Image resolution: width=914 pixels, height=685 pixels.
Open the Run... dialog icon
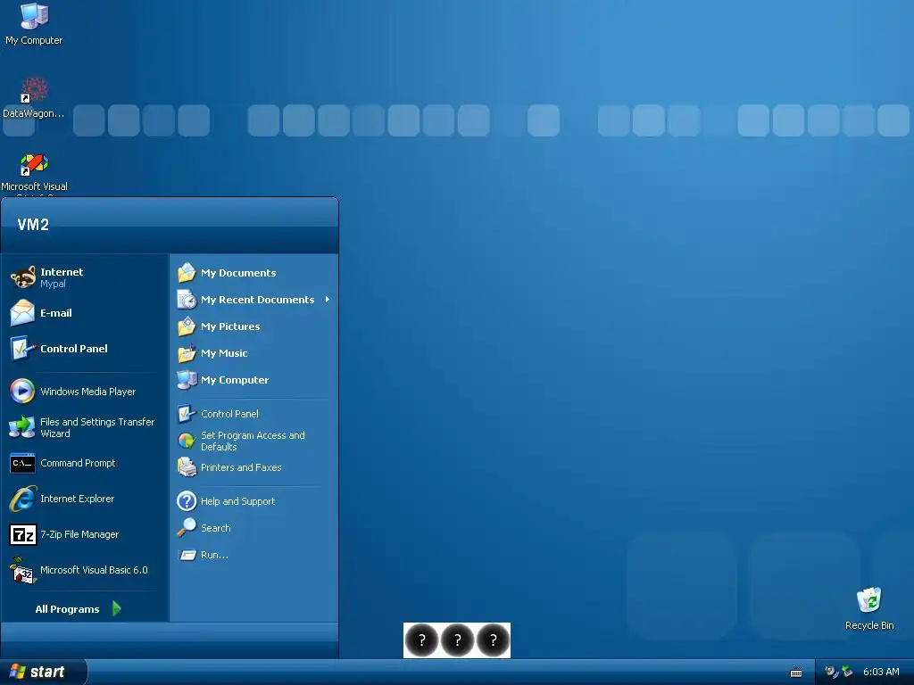(187, 555)
